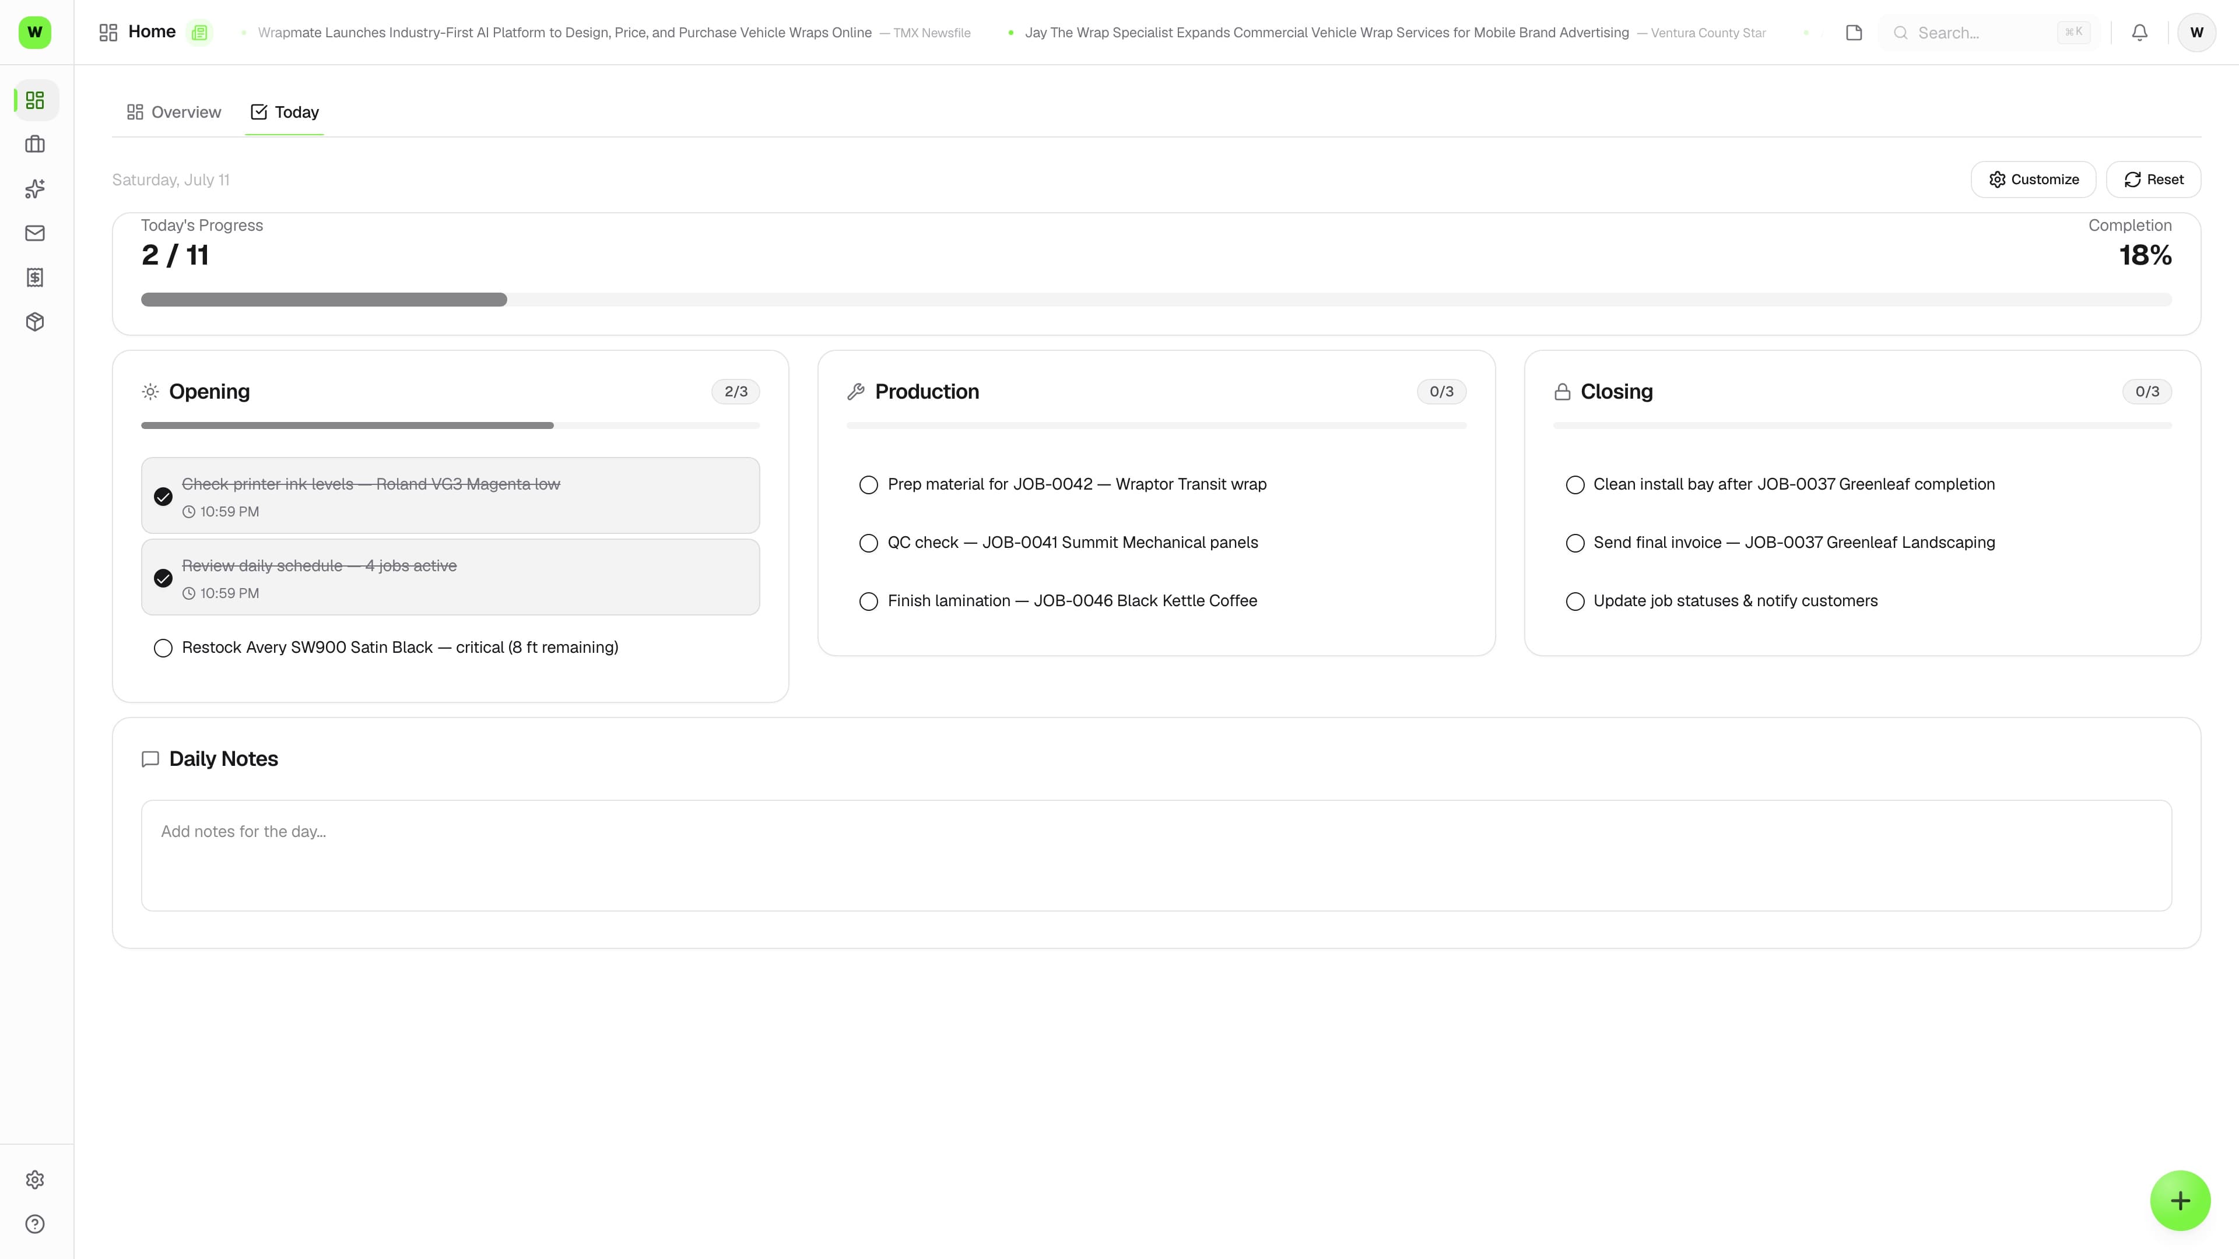Click the Home grid icon in header
This screenshot has height=1259, width=2239.
click(x=108, y=32)
